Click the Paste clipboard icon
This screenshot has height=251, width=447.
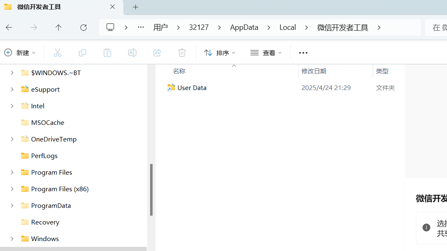pos(107,53)
